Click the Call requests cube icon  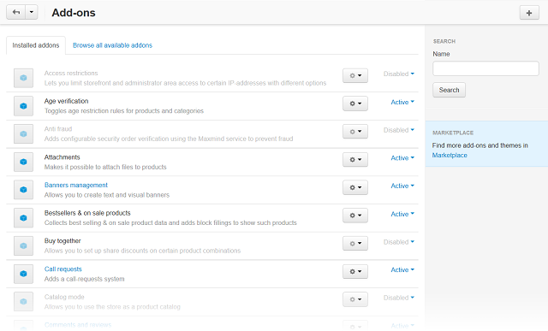click(x=23, y=274)
